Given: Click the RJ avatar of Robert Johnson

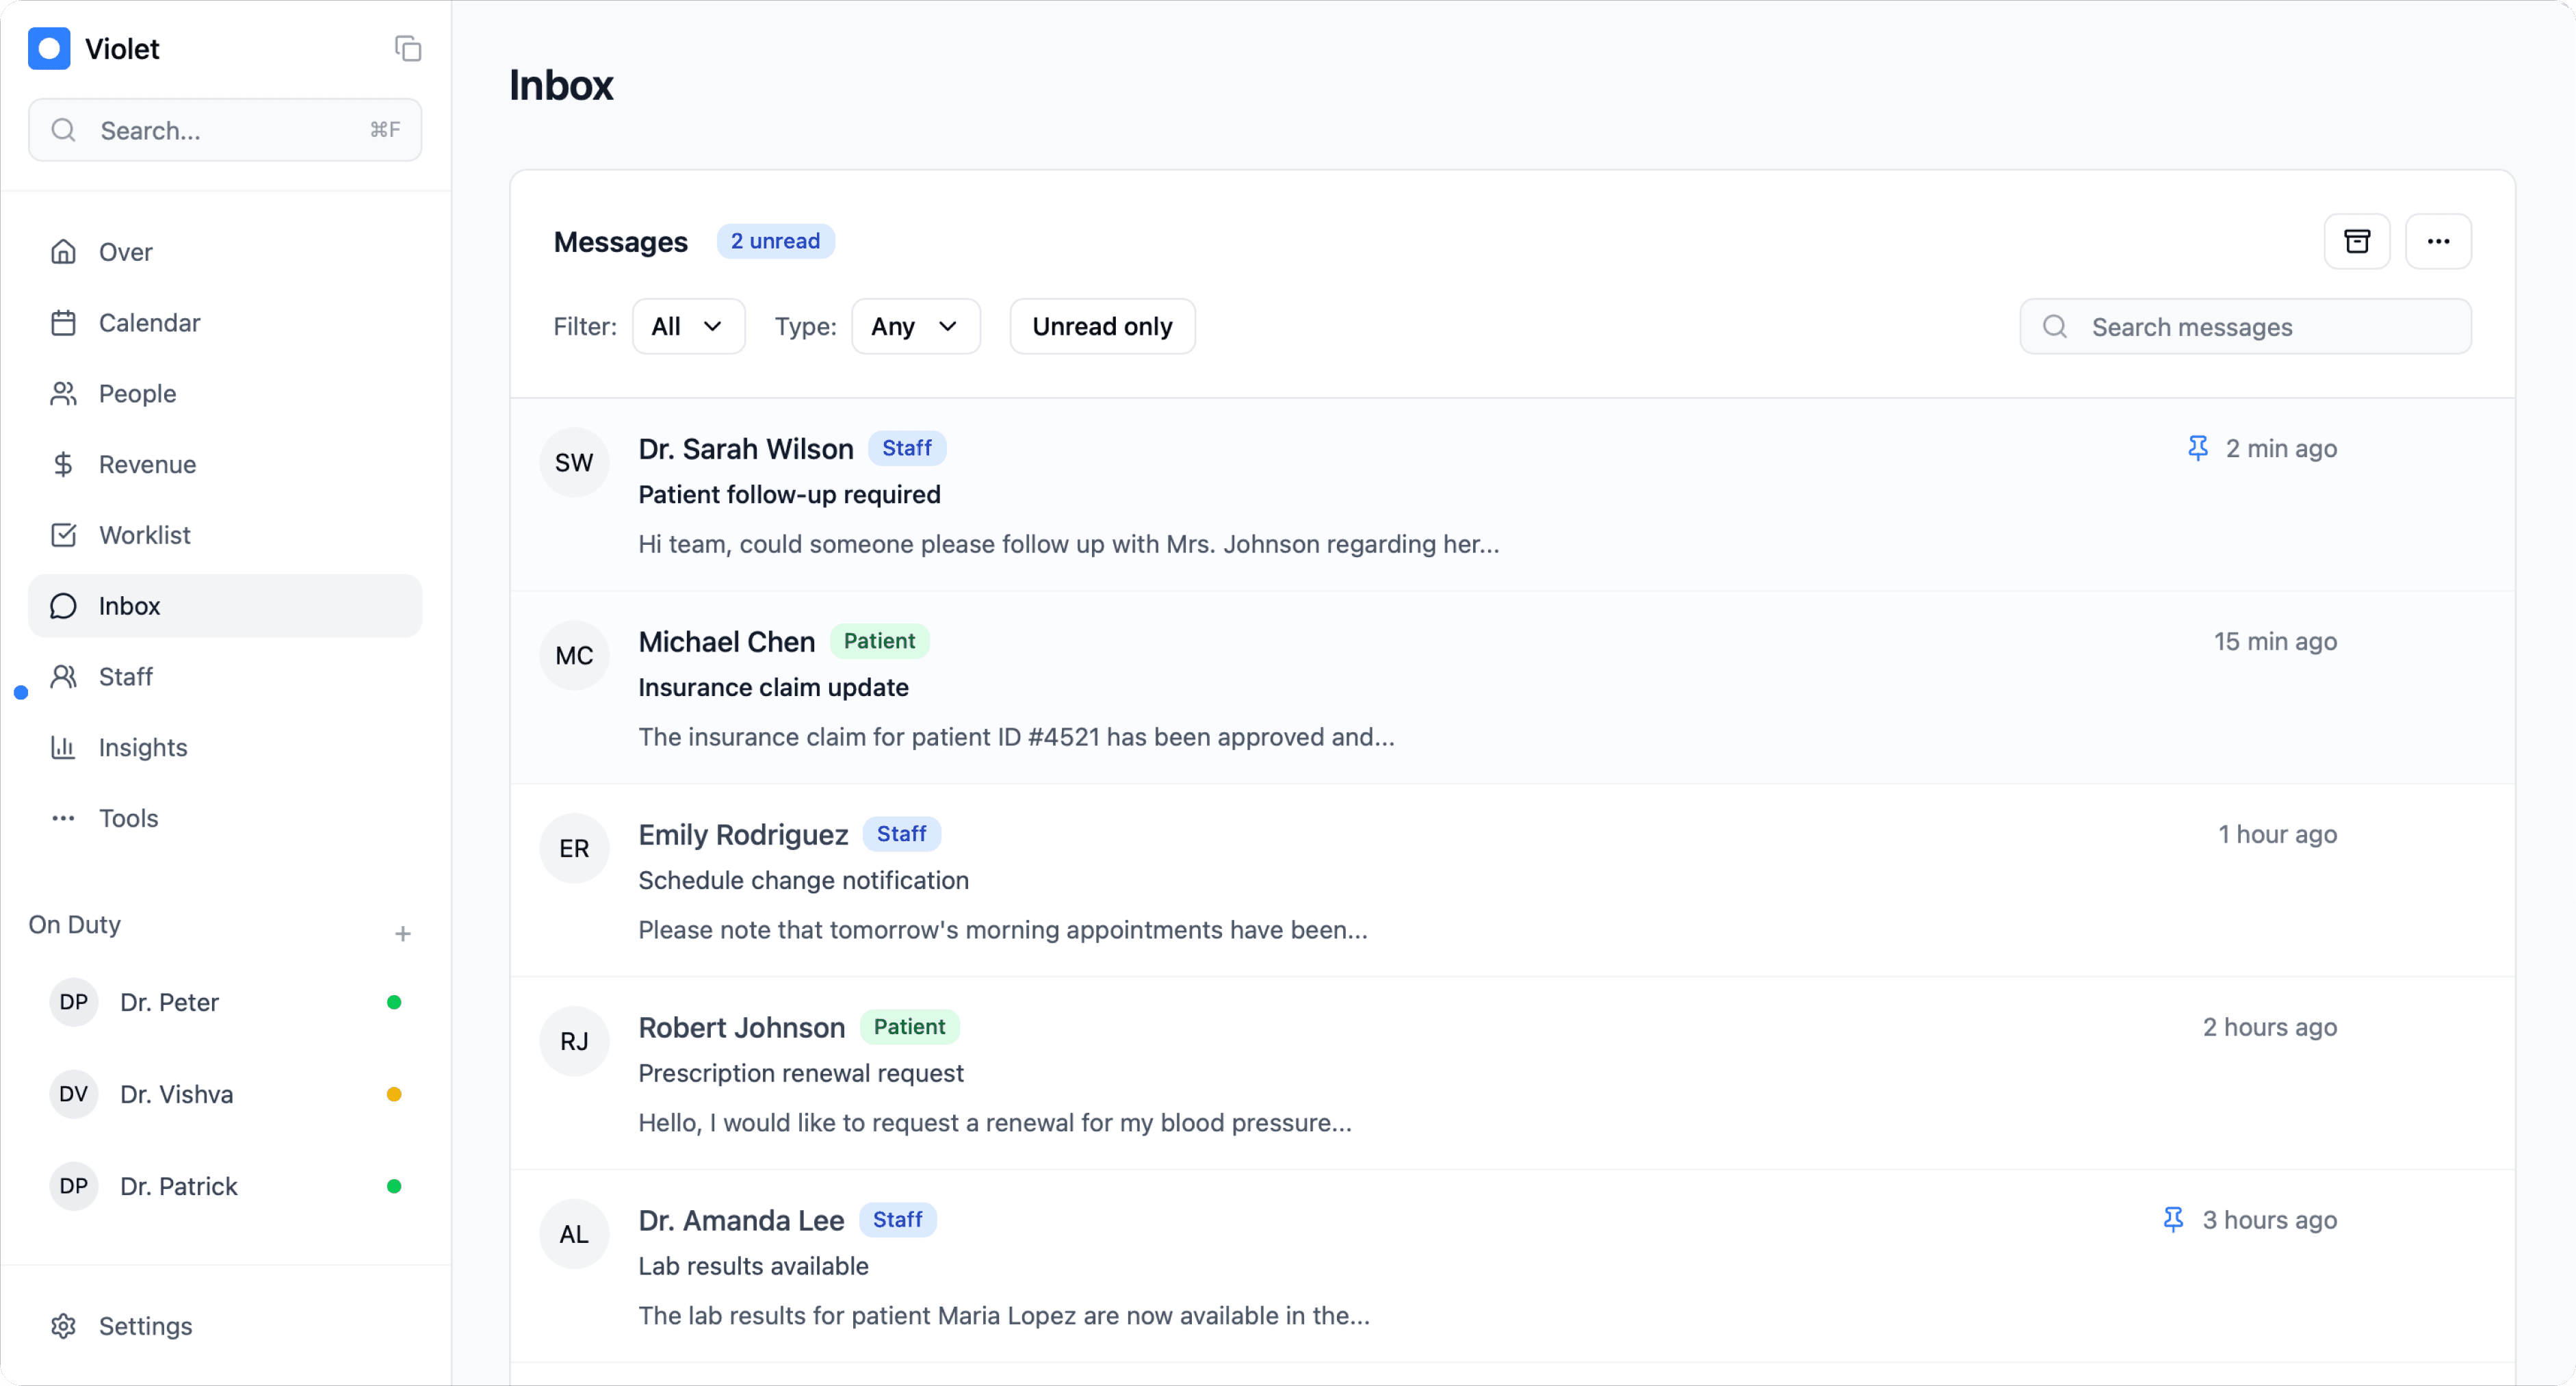Looking at the screenshot, I should pos(574,1042).
